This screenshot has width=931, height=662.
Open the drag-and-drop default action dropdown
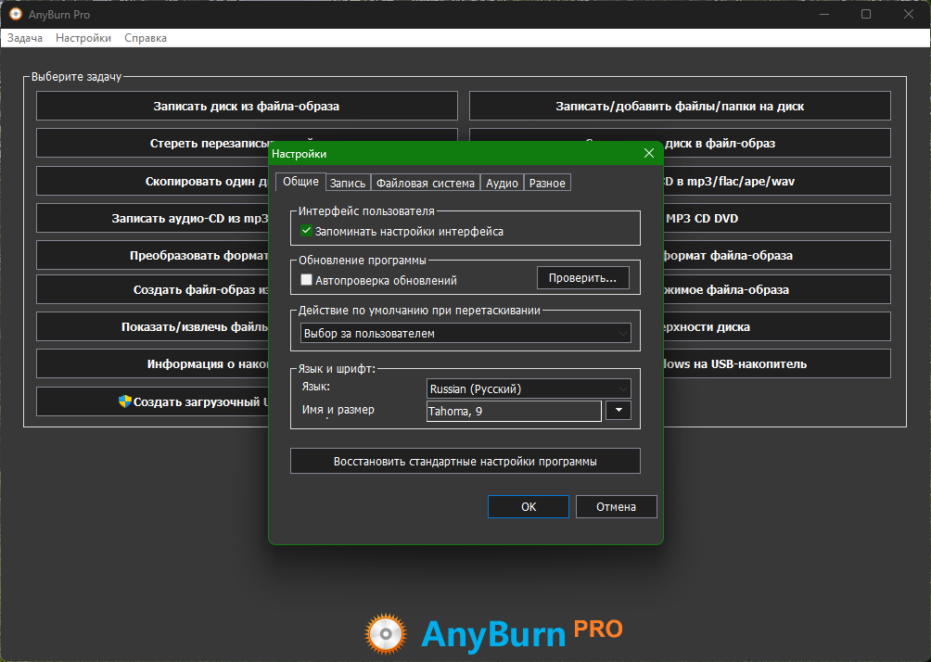point(465,333)
